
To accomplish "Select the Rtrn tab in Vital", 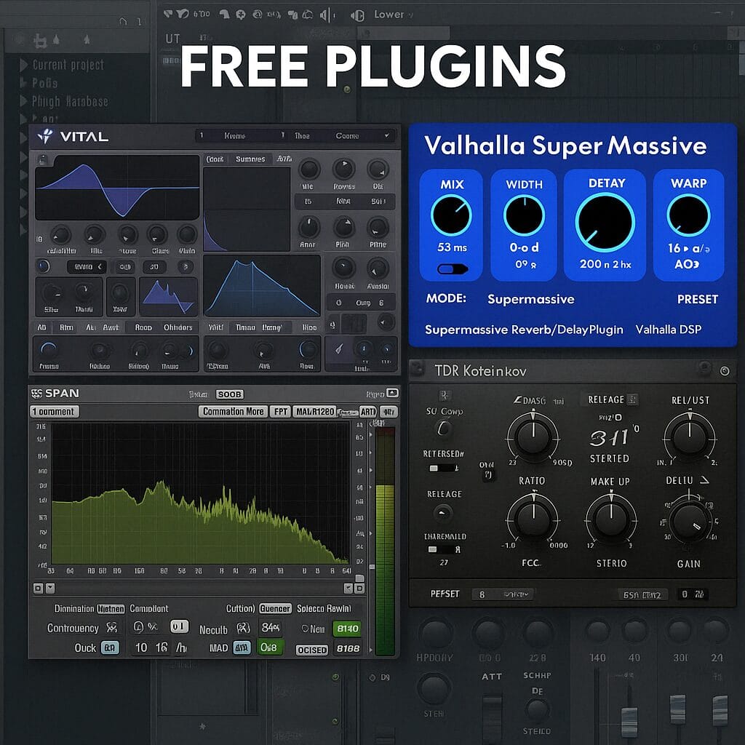I will [x=66, y=327].
